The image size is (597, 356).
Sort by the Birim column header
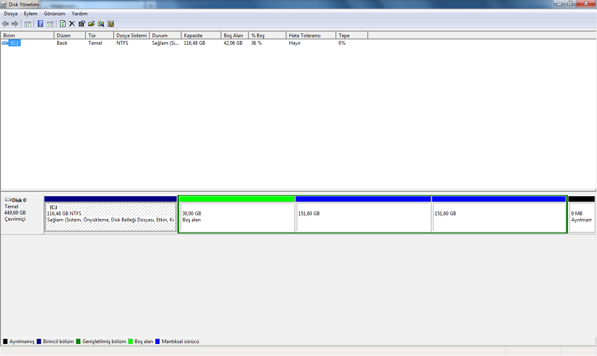(27, 36)
